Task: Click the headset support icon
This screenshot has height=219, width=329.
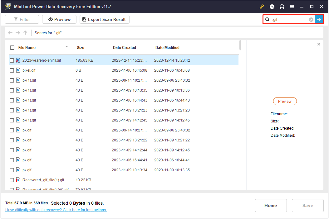Action: pos(282,7)
